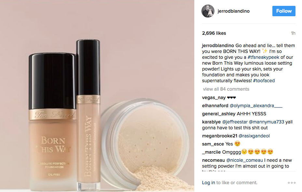Open the @mannymua733 mention
The height and width of the screenshot is (192, 302).
[267, 122]
